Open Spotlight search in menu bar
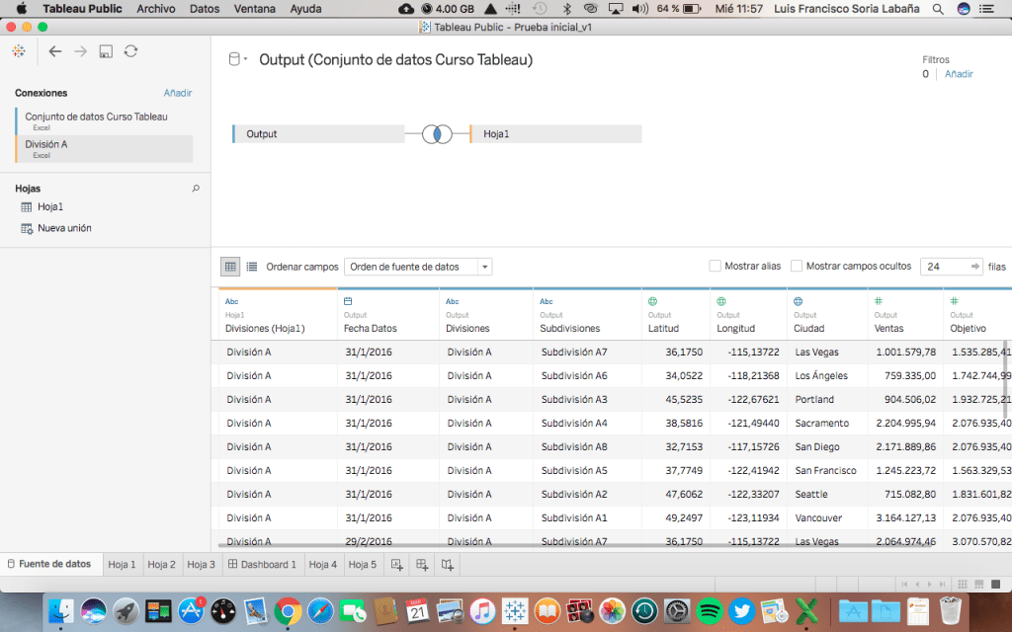This screenshot has width=1012, height=632. click(938, 9)
